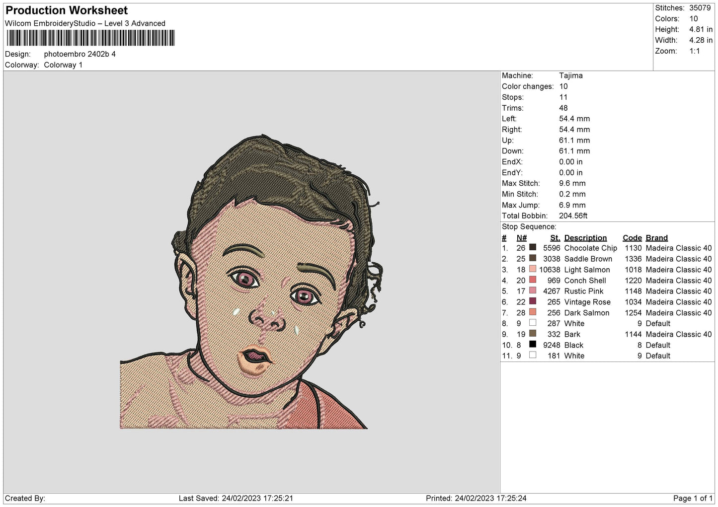Image resolution: width=718 pixels, height=507 pixels.
Task: Click the Black color swatch
Action: coord(533,344)
